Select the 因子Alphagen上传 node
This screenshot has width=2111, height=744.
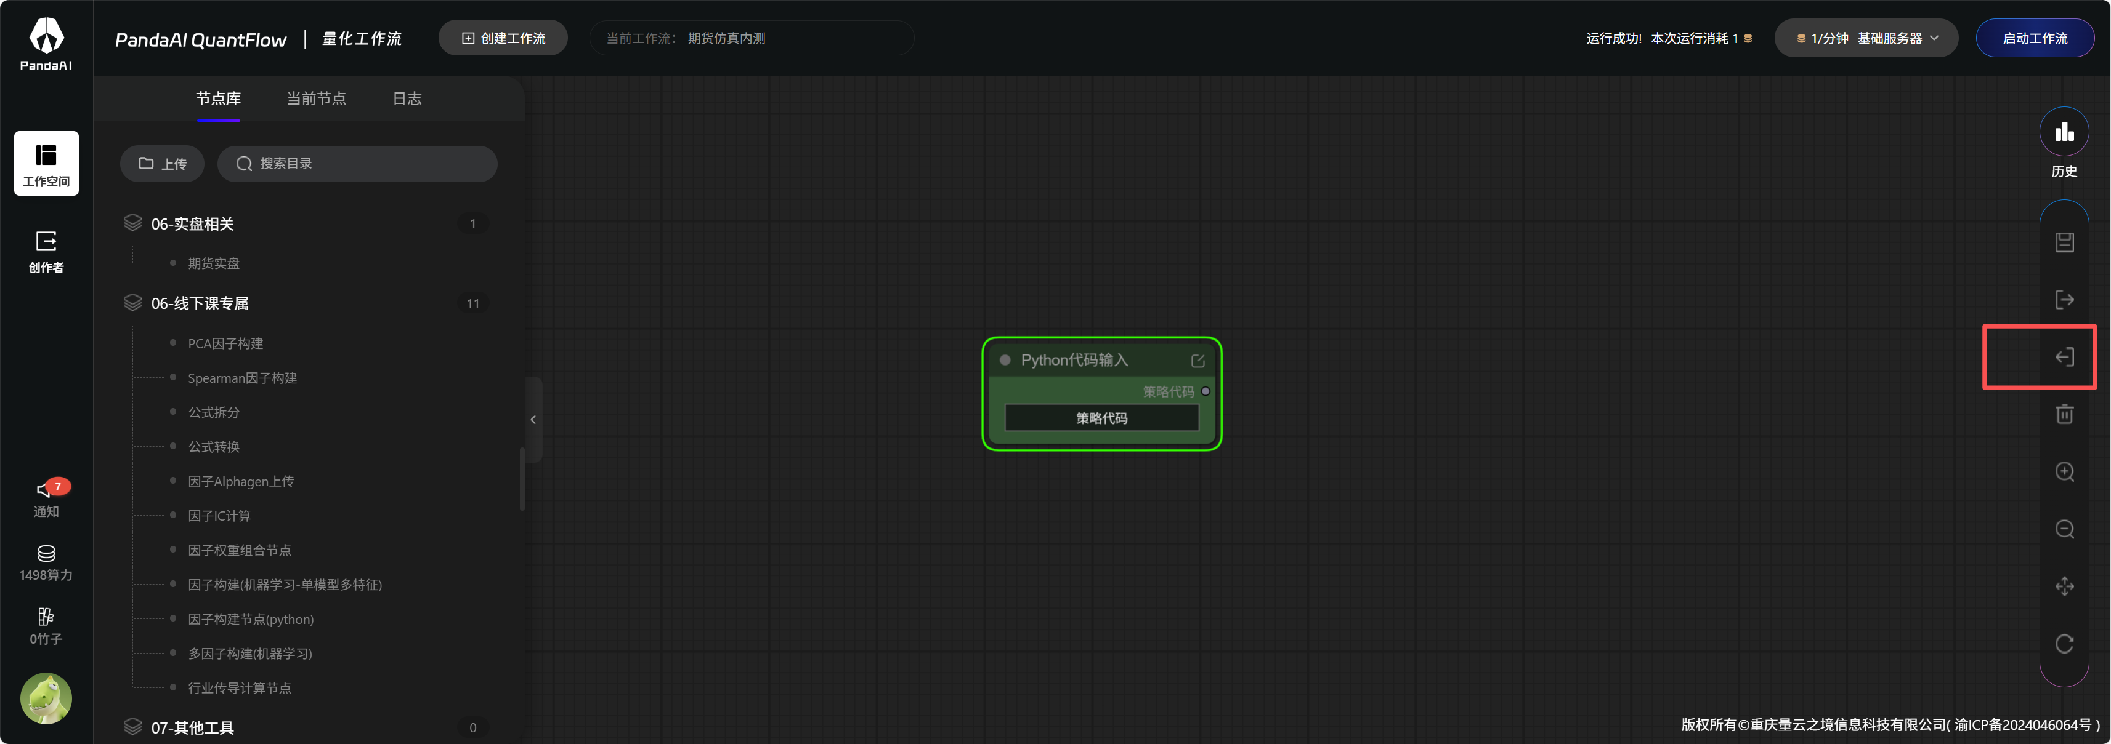tap(241, 481)
